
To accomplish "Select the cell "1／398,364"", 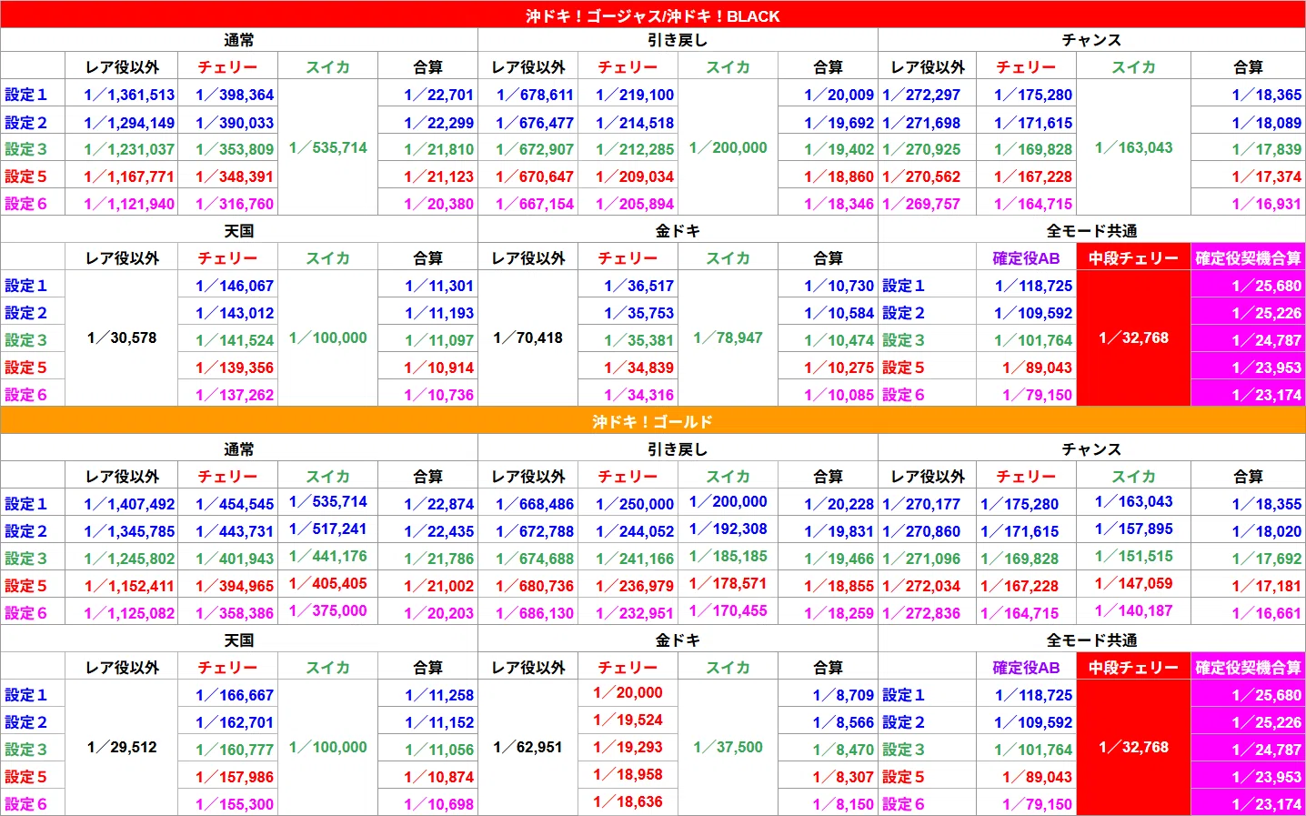I will pos(227,94).
